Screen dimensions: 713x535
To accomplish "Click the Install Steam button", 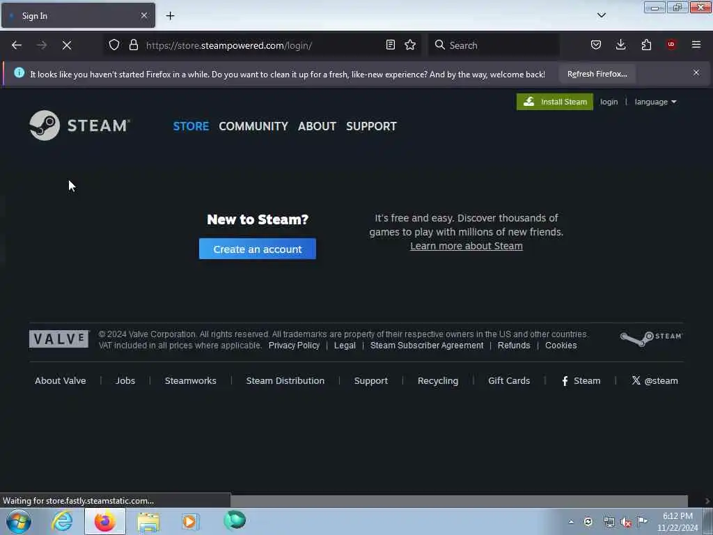I will [555, 102].
